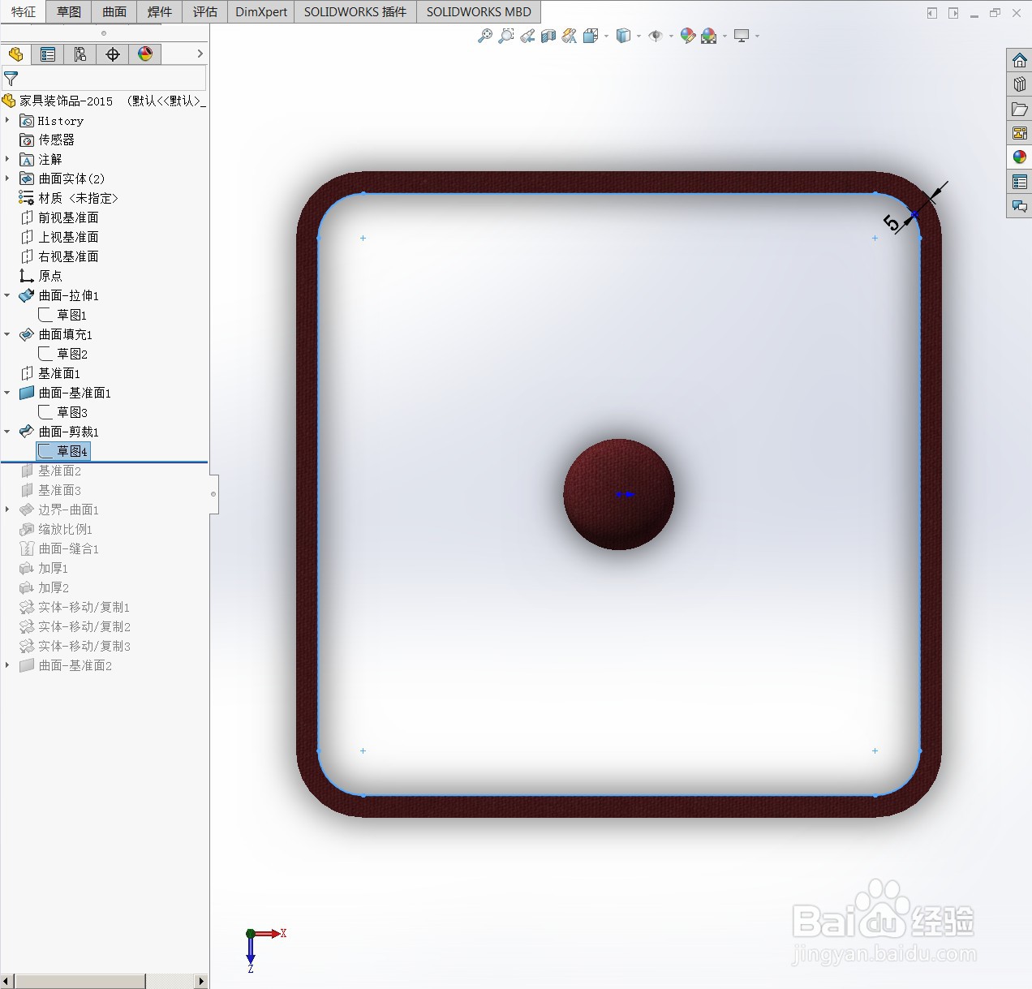Collapse the 曲面填充1 feature
This screenshot has height=989, width=1032.
[7, 334]
